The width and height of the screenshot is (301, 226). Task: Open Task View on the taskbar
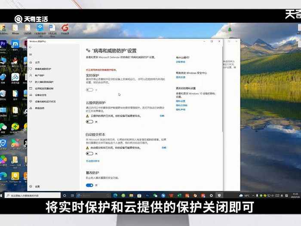[72, 195]
